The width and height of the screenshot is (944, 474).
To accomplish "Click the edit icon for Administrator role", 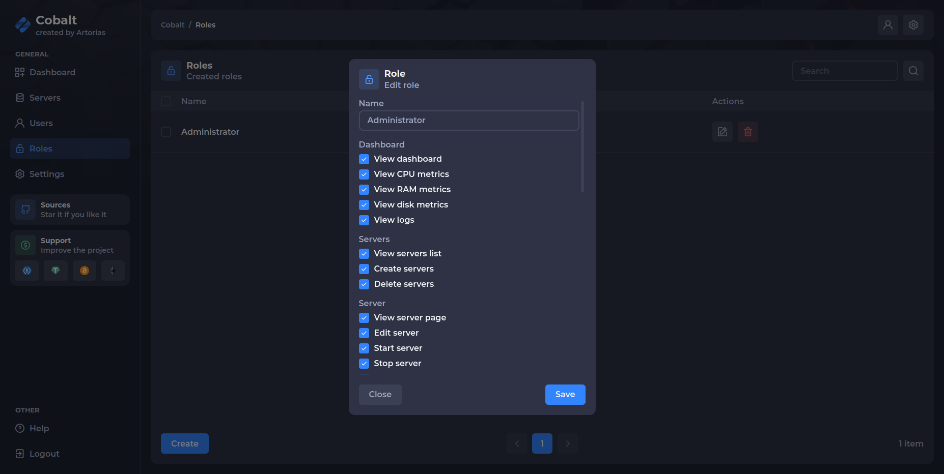I will click(x=723, y=132).
